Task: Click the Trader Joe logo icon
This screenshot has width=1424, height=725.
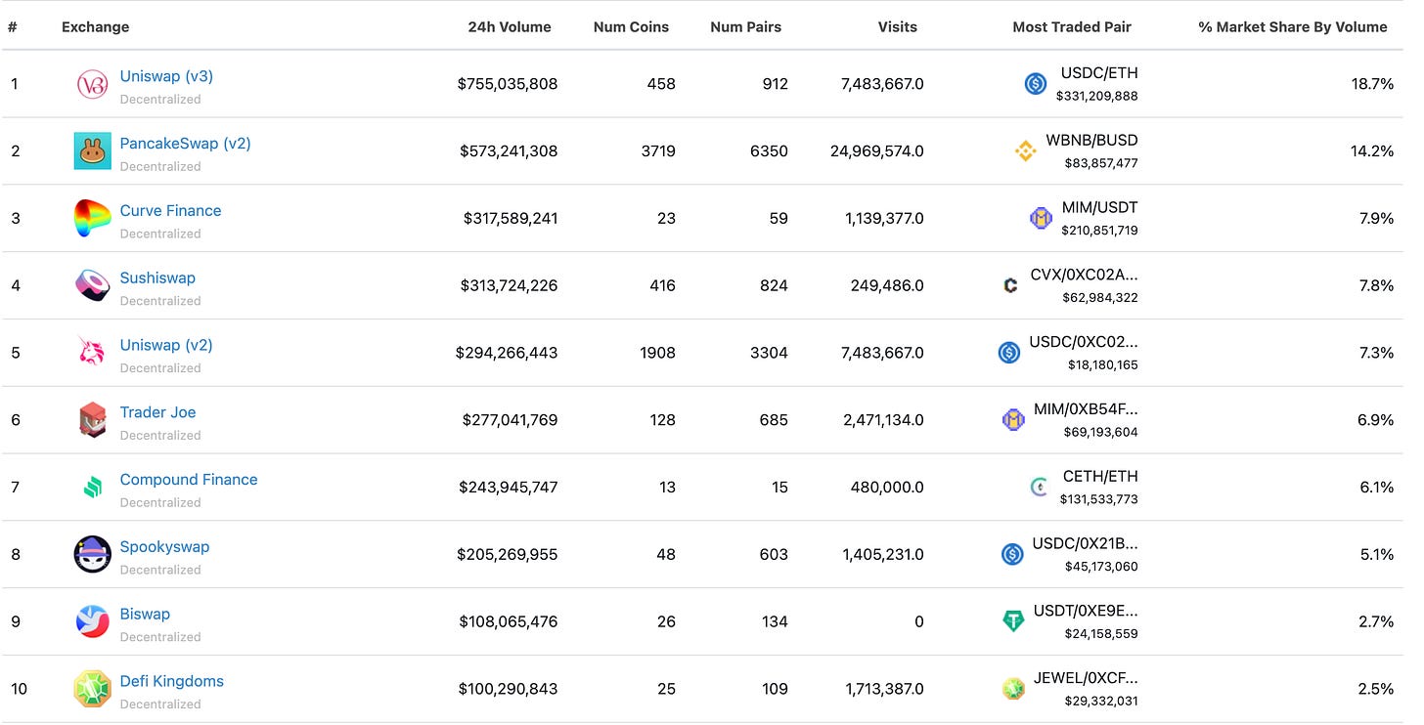Action: click(92, 420)
